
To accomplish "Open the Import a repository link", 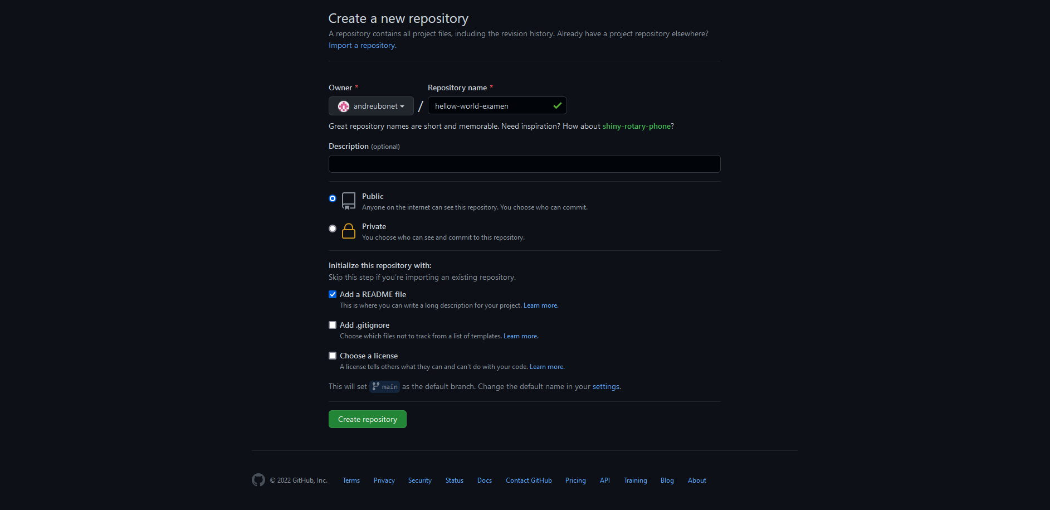I will pyautogui.click(x=362, y=45).
